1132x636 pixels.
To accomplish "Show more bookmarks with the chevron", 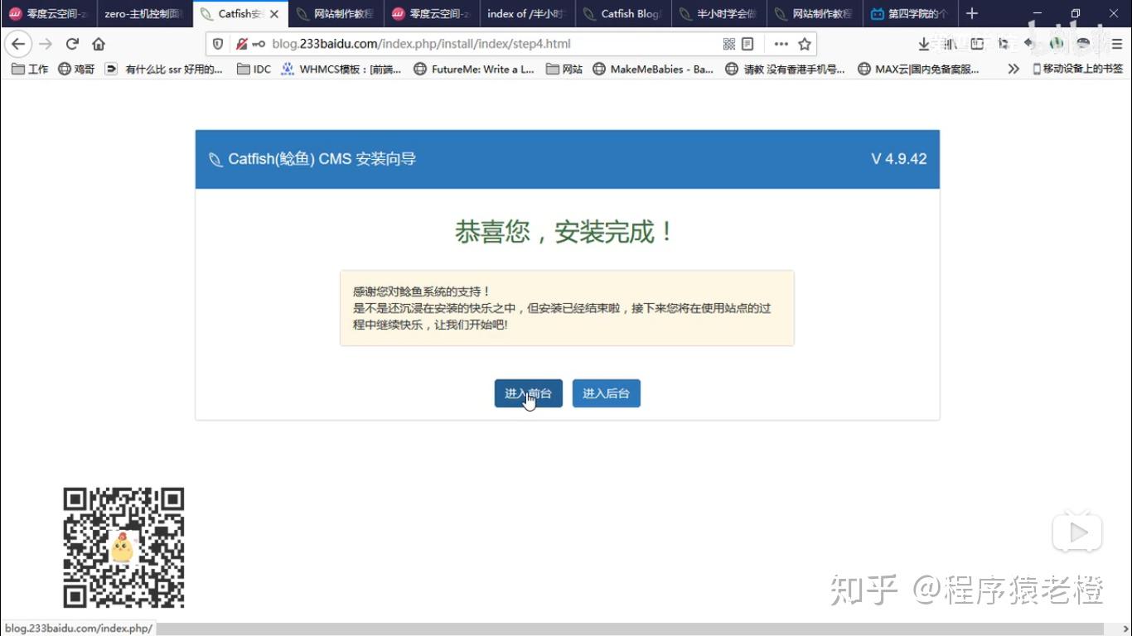I will click(x=1013, y=70).
